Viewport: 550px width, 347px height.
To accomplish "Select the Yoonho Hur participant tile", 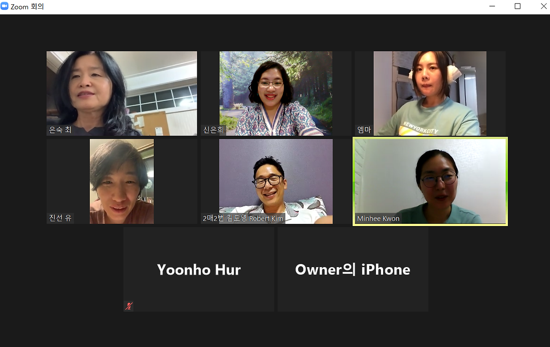I will point(199,269).
